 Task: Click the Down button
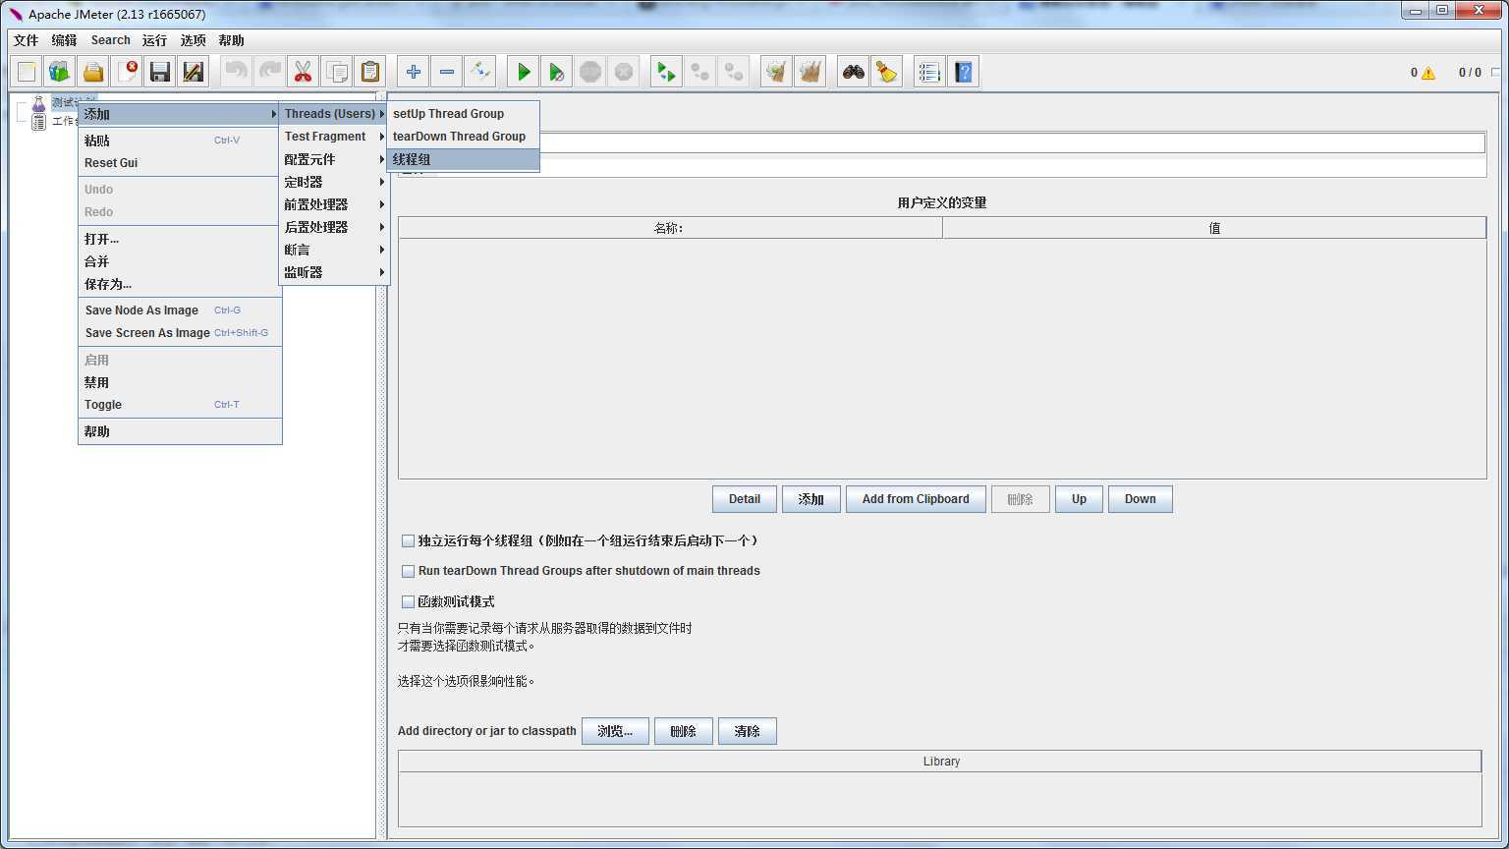click(1140, 499)
